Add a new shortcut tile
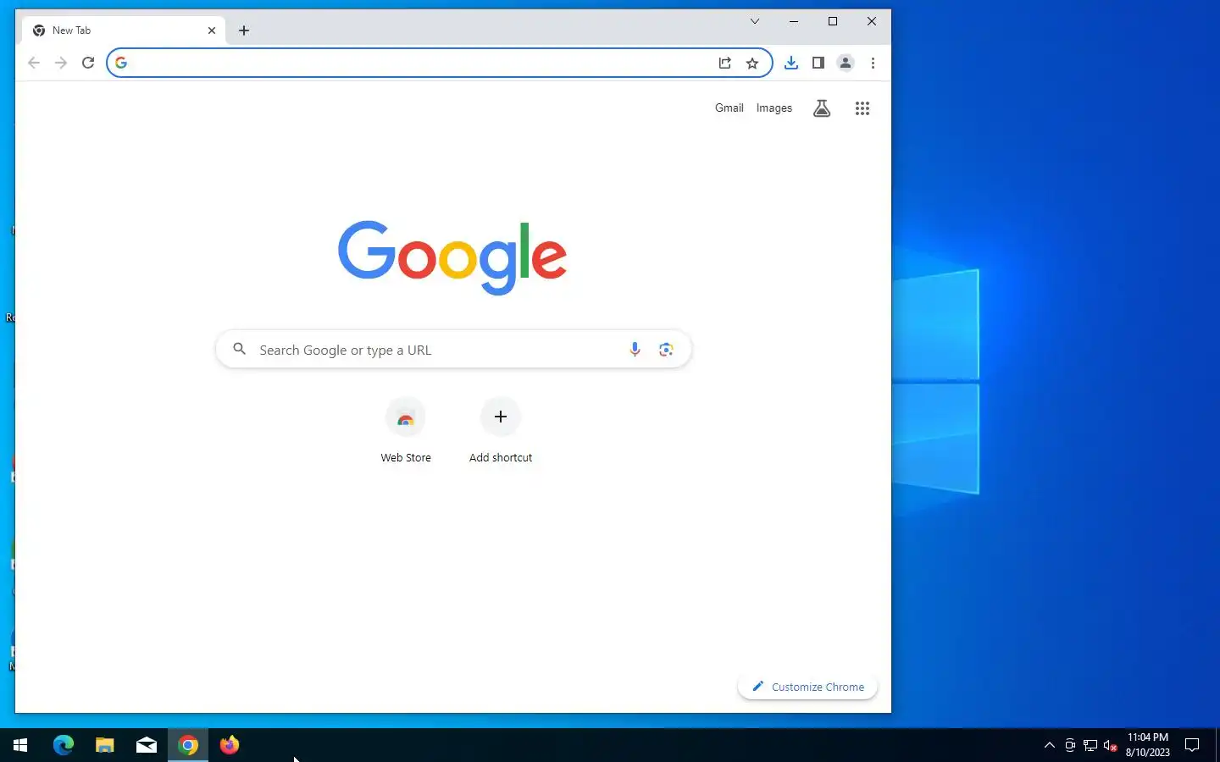This screenshot has height=762, width=1220. click(x=501, y=431)
